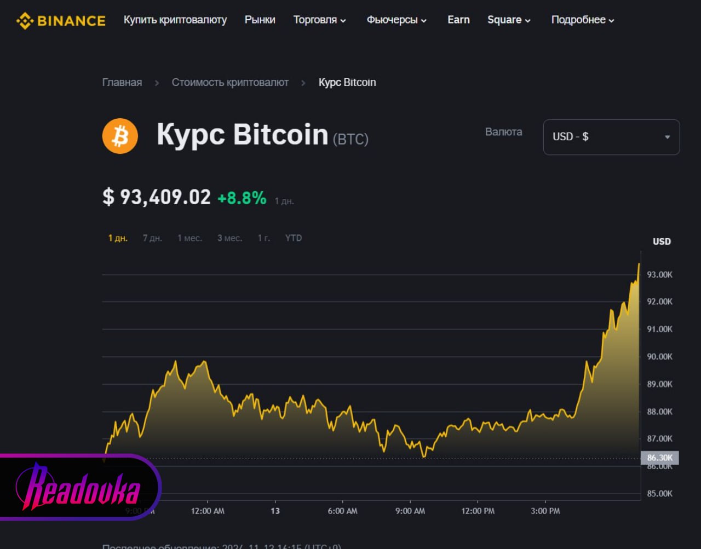The width and height of the screenshot is (701, 549).
Task: Open the USD currency dropdown
Action: point(611,137)
